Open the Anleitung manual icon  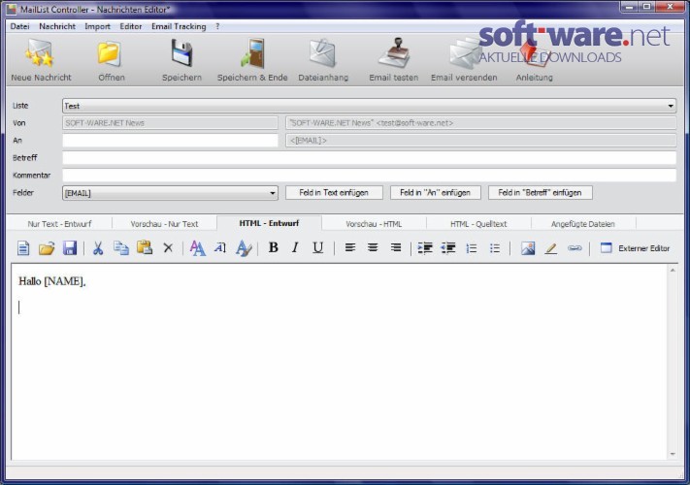(534, 53)
